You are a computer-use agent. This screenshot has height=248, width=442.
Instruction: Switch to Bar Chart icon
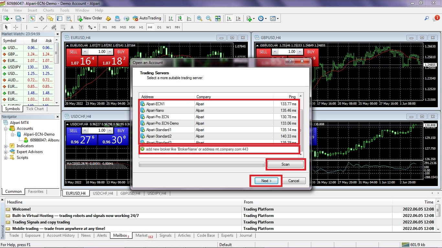tap(171, 18)
